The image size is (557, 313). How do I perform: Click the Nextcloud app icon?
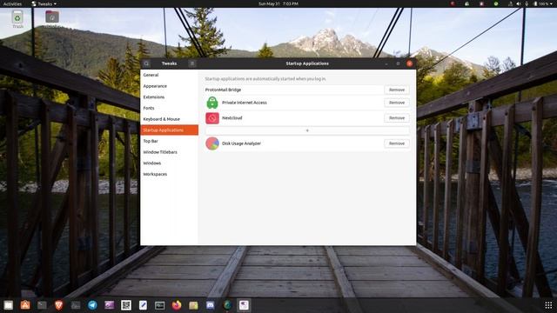[212, 118]
